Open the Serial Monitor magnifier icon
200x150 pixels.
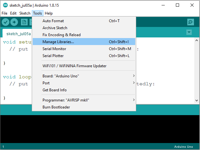pyautogui.click(x=190, y=22)
